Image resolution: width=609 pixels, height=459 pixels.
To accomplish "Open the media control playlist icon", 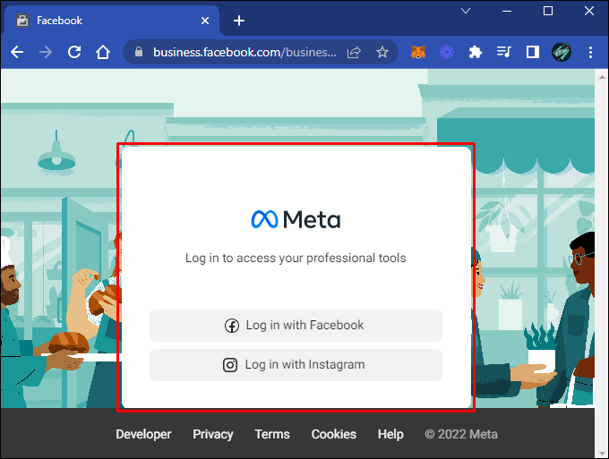I will click(503, 52).
